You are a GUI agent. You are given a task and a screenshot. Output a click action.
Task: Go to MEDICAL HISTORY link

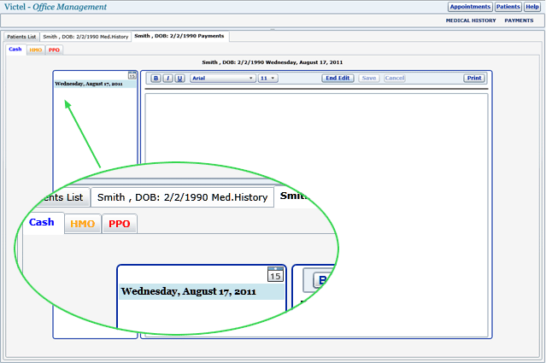coord(471,20)
